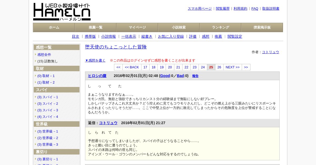Open (4) スパイ－4 in sidebar
This screenshot has height=165, width=316.
48,117
